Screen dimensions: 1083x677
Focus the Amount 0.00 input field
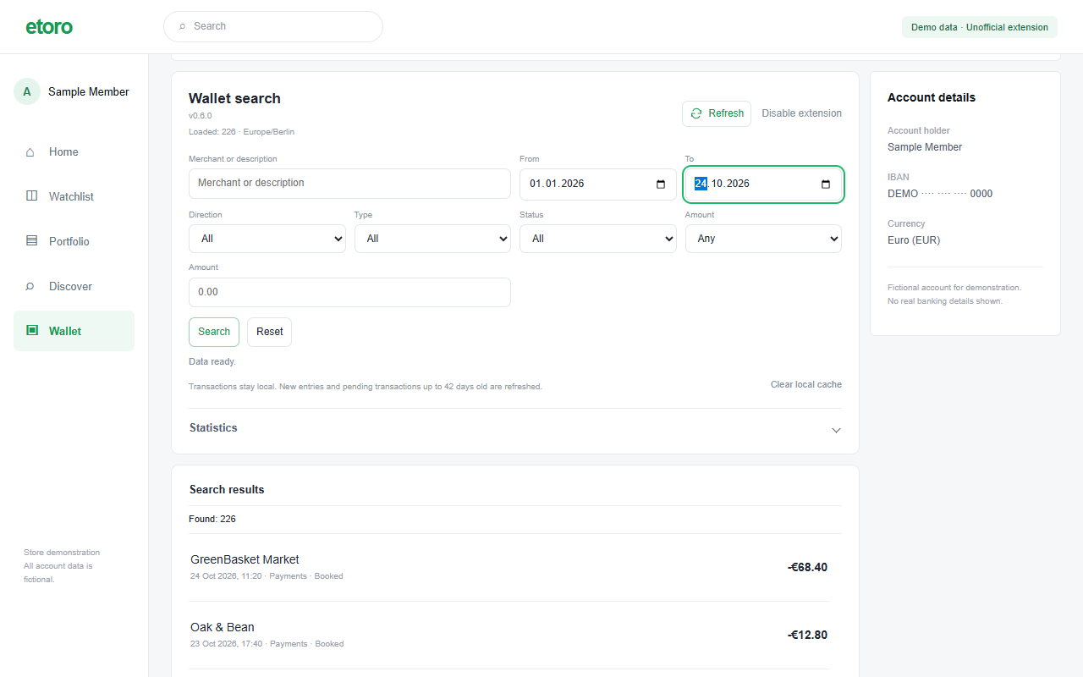(x=349, y=292)
